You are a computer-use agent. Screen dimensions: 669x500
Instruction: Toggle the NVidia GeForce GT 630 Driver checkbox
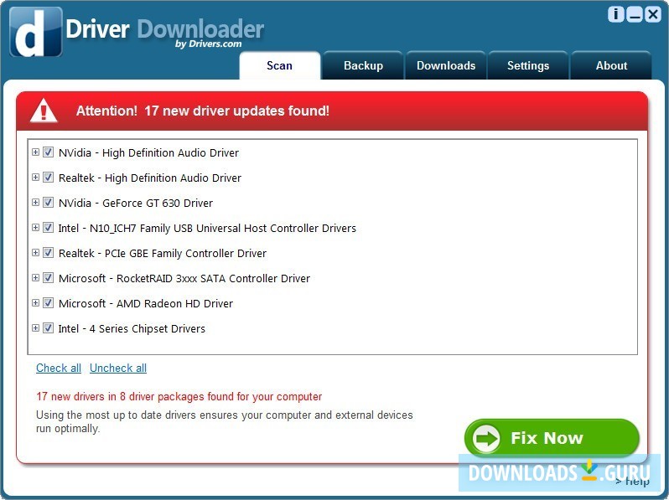pos(49,203)
